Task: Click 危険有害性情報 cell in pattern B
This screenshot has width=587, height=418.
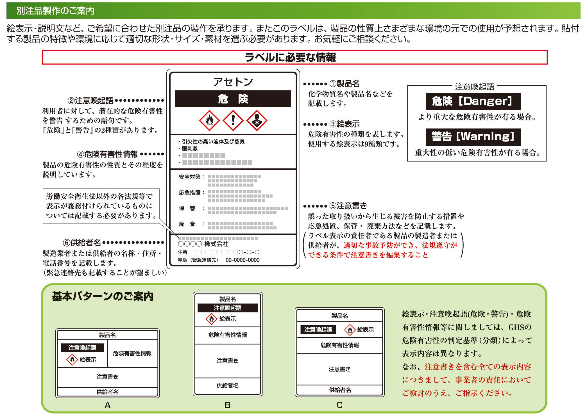Action: (228, 335)
